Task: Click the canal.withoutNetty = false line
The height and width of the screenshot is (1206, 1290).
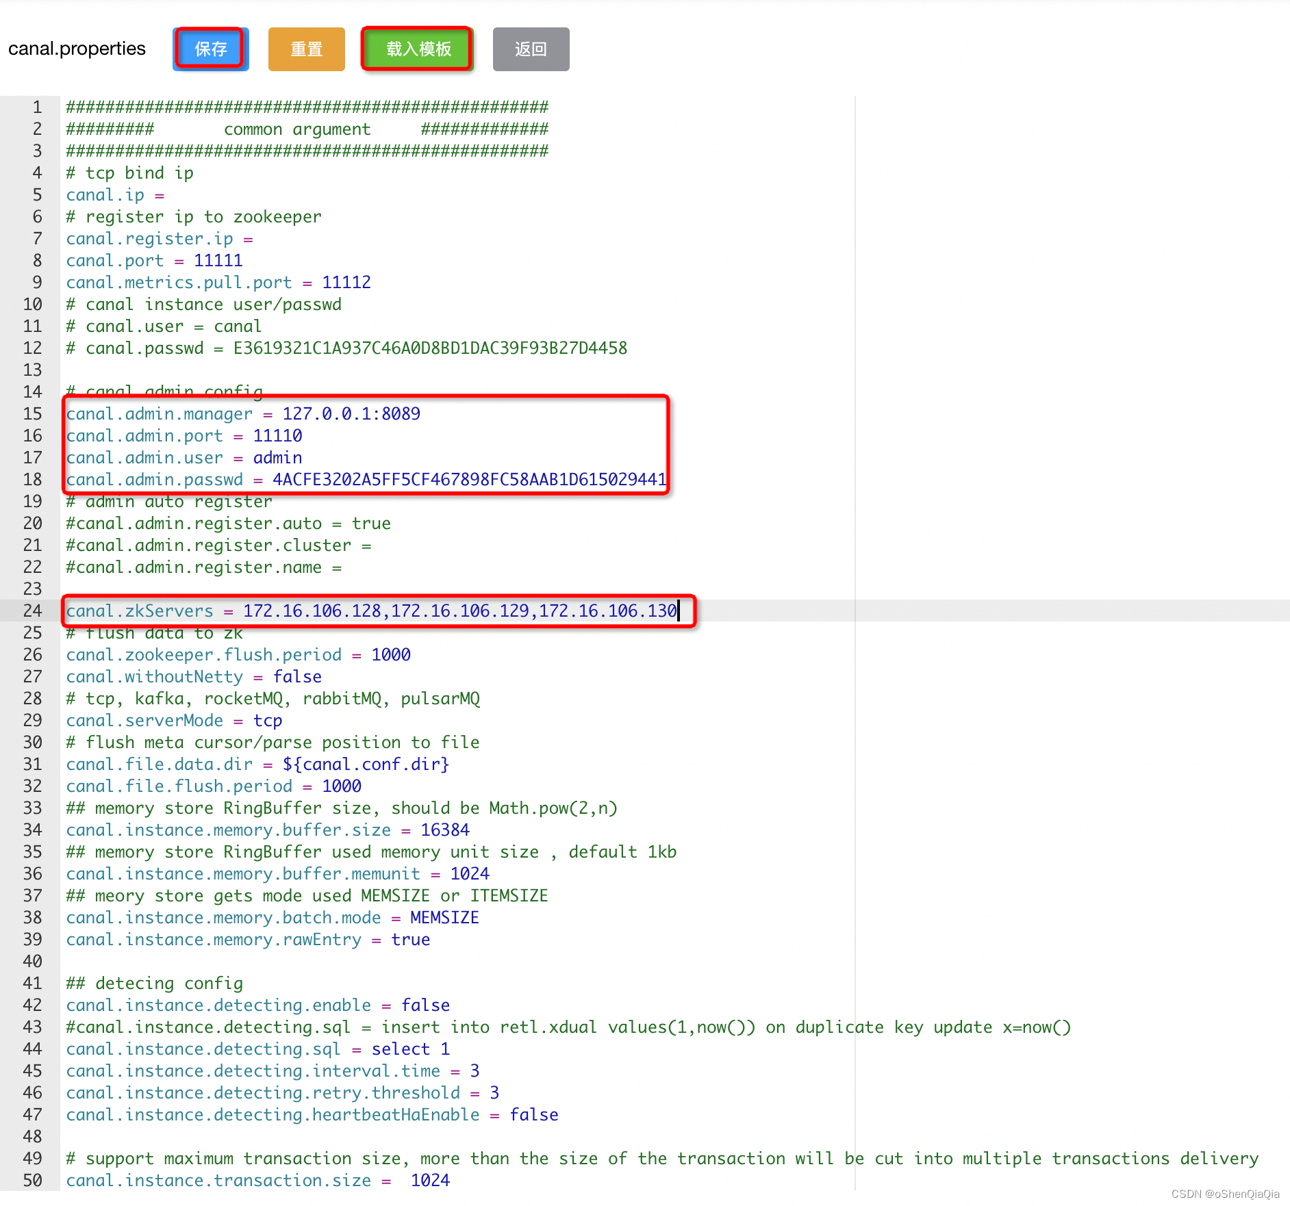Action: tap(194, 676)
